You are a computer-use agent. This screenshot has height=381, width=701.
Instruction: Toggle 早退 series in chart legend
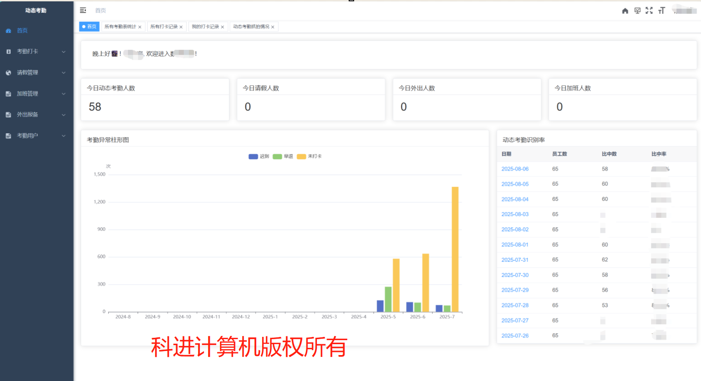pos(283,156)
